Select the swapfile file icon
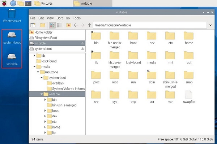Screen dimensions: 217x144 [189, 95]
